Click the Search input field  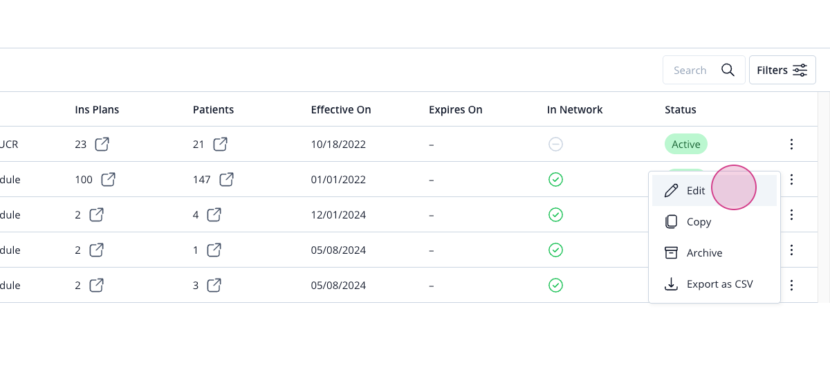coord(704,70)
